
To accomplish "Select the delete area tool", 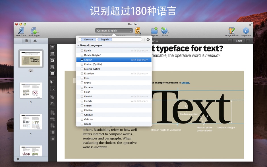I will coord(52,89).
